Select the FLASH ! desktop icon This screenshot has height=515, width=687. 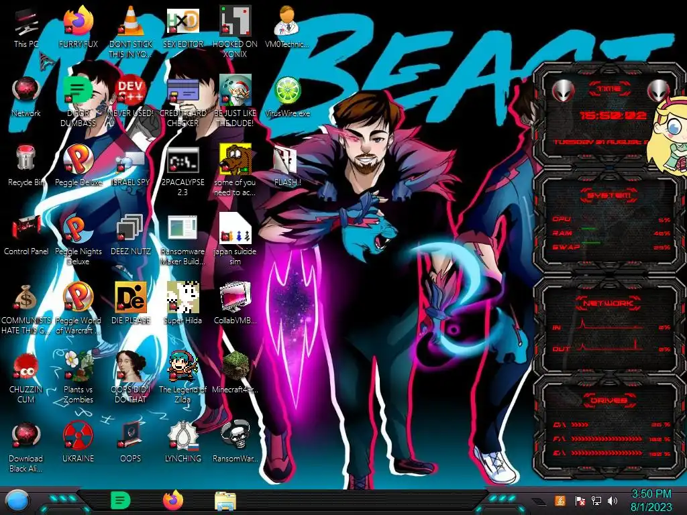(287, 166)
